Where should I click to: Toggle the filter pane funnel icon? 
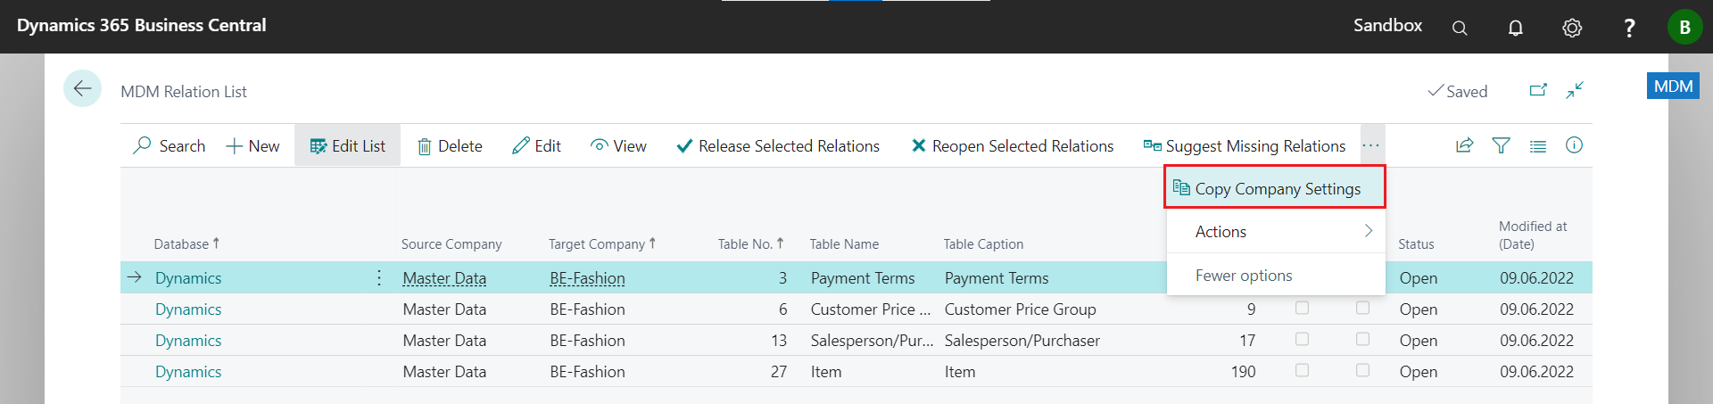[x=1502, y=145]
